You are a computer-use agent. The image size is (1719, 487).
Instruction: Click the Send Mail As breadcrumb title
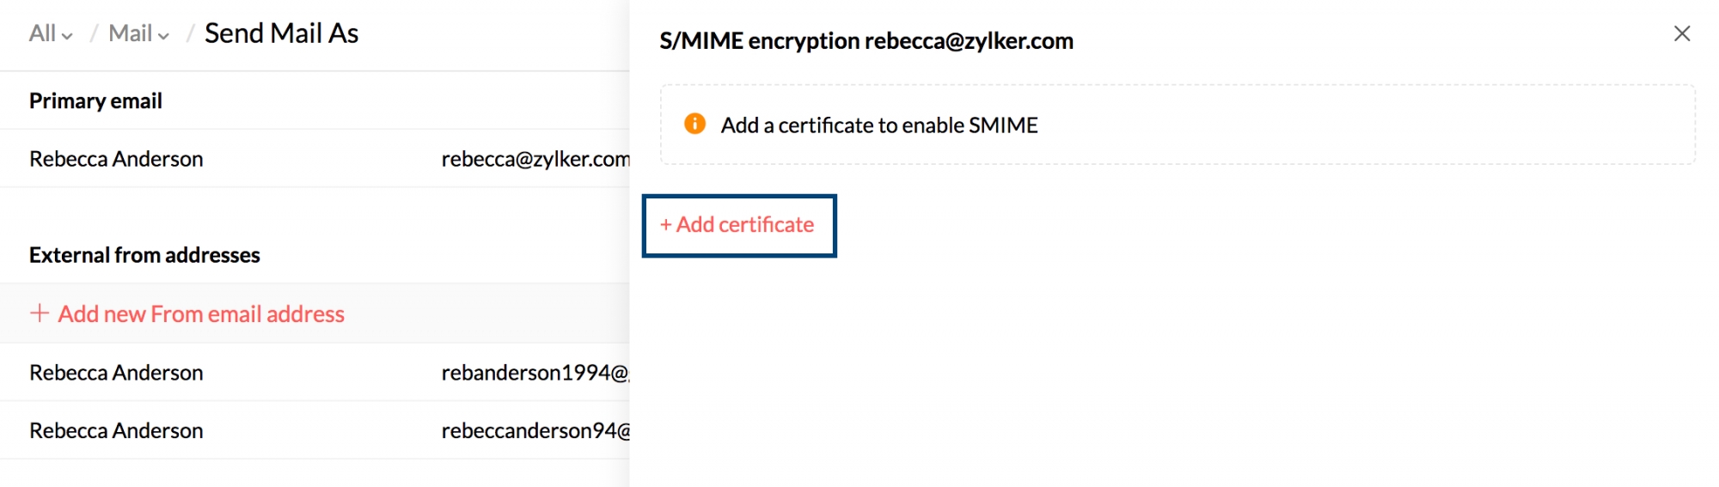pos(281,33)
